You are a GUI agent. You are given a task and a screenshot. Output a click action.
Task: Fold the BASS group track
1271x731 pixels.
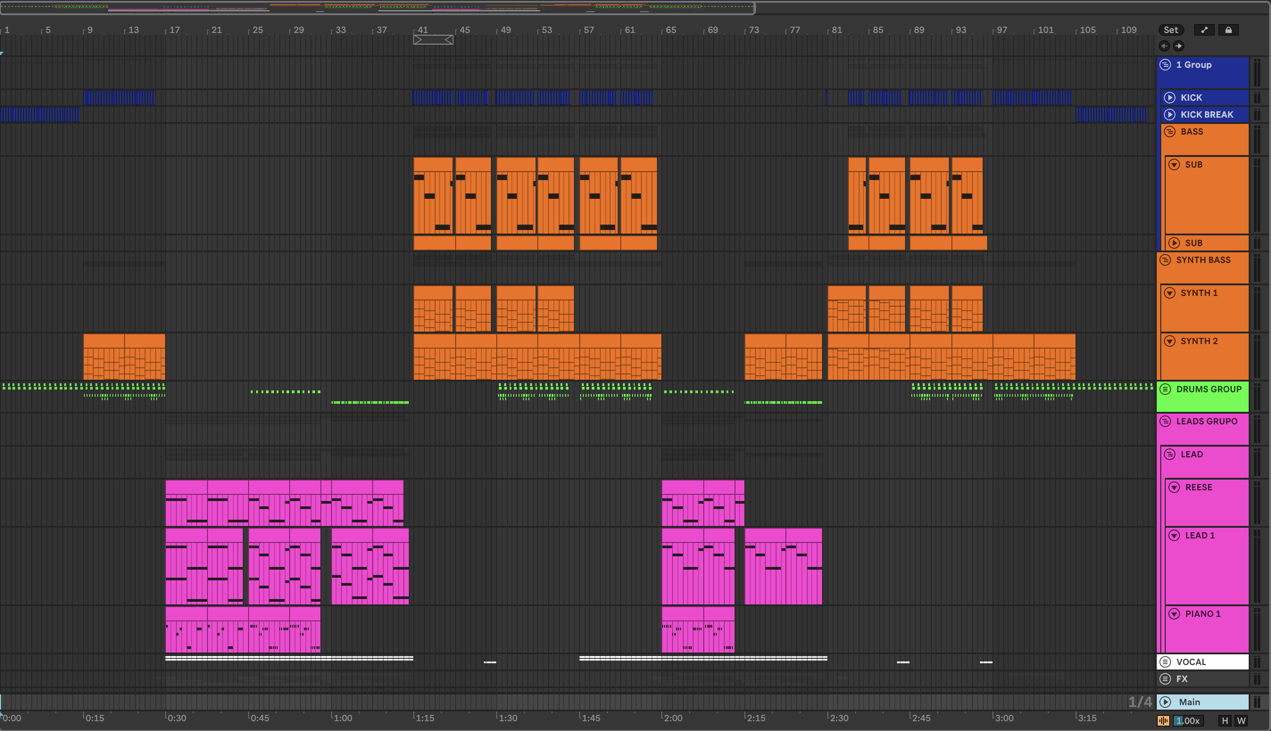click(x=1170, y=131)
